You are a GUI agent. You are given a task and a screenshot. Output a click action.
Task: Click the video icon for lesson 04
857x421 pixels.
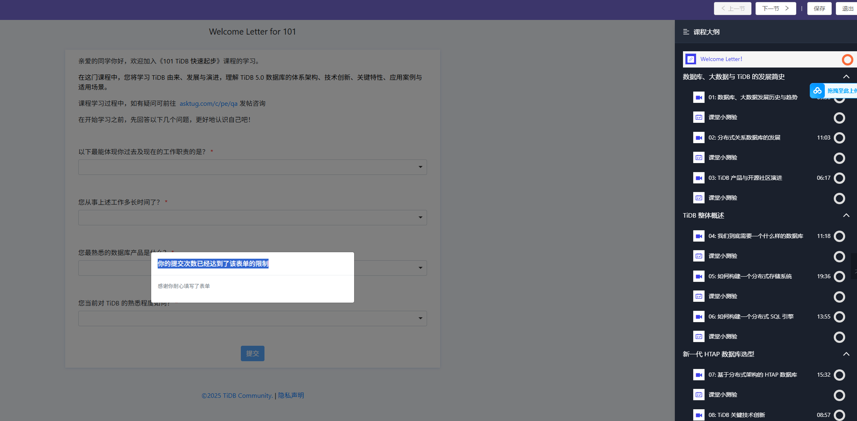tap(699, 236)
